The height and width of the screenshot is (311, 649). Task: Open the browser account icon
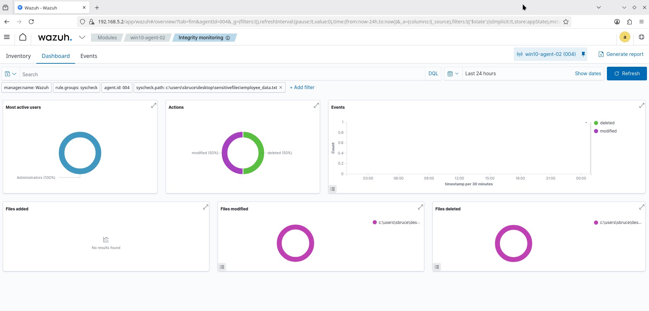pyautogui.click(x=617, y=22)
